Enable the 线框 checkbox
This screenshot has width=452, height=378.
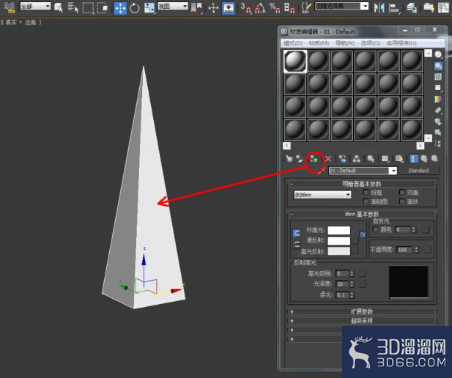[x=366, y=193]
